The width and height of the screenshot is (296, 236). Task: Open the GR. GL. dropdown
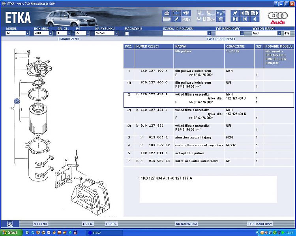click(69, 33)
